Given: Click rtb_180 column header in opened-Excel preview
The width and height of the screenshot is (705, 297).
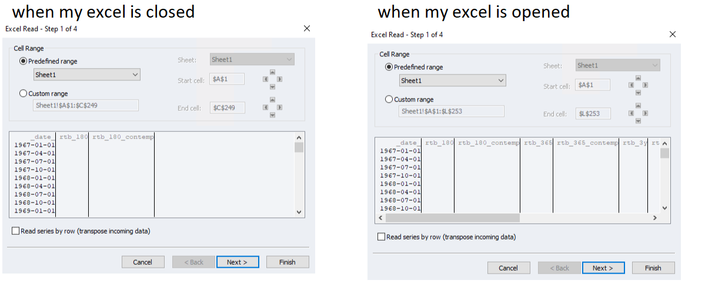Looking at the screenshot, I should coord(439,143).
